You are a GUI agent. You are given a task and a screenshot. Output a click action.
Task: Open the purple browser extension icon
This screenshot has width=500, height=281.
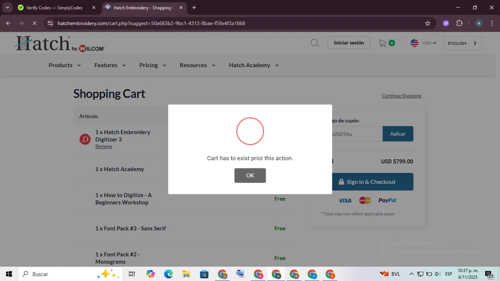446,23
